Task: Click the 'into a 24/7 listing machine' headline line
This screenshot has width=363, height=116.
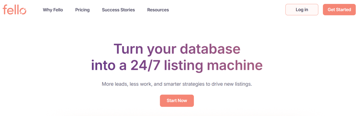Action: tap(177, 65)
